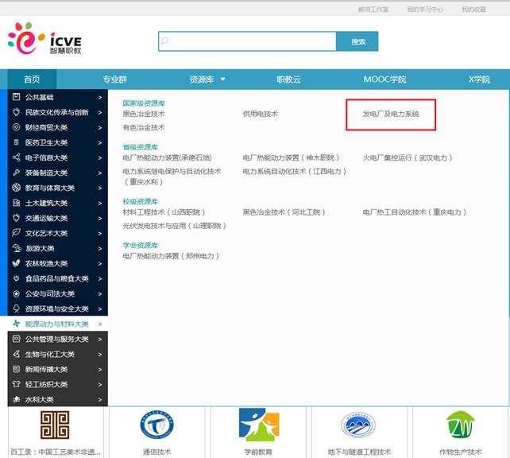The image size is (510, 458).
Task: Click the 民族文化传承与创新 category icon
Action: pos(16,112)
